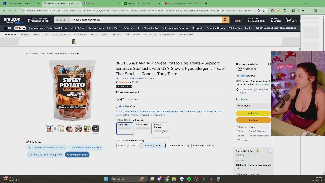Go back to the previous page
The width and height of the screenshot is (325, 183).
[x=4, y=11]
